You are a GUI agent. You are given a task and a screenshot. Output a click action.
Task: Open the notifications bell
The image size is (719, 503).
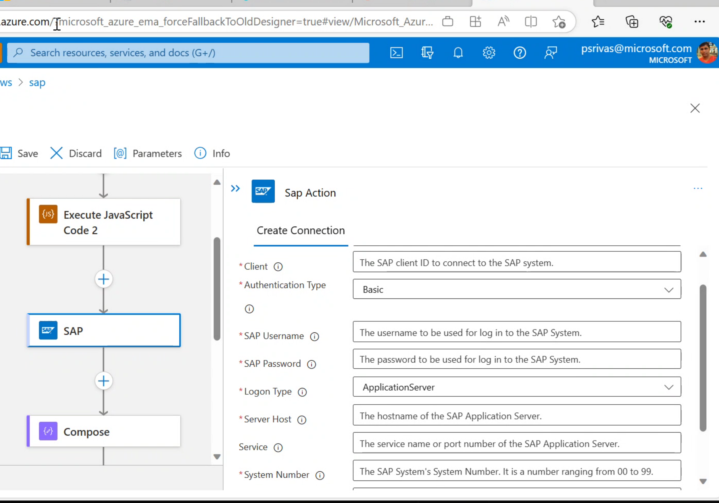pyautogui.click(x=458, y=53)
